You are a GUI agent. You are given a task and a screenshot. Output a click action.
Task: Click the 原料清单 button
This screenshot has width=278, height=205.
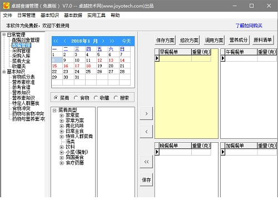coord(263,40)
